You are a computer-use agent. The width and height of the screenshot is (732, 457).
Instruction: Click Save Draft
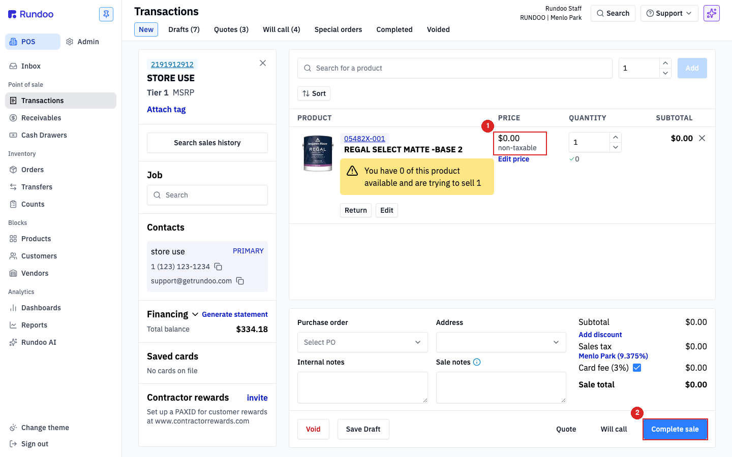[x=363, y=429]
